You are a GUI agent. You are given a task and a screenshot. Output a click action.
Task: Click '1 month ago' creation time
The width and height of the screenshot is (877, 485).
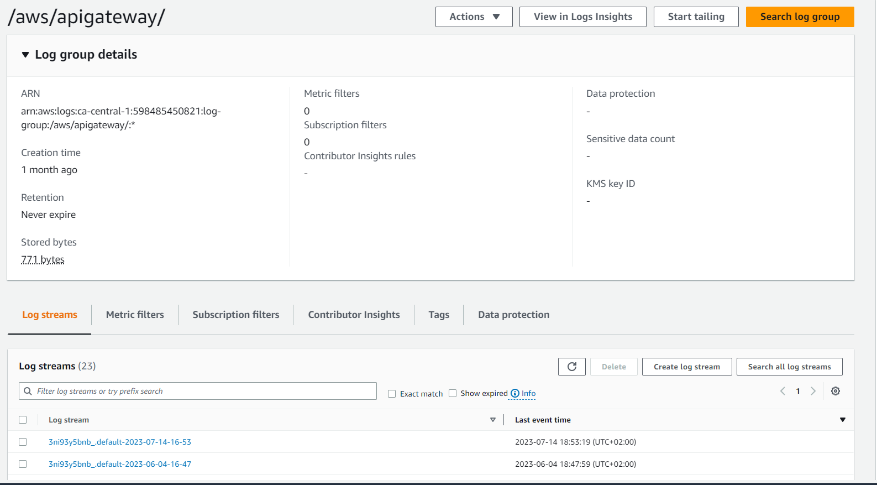click(x=49, y=170)
